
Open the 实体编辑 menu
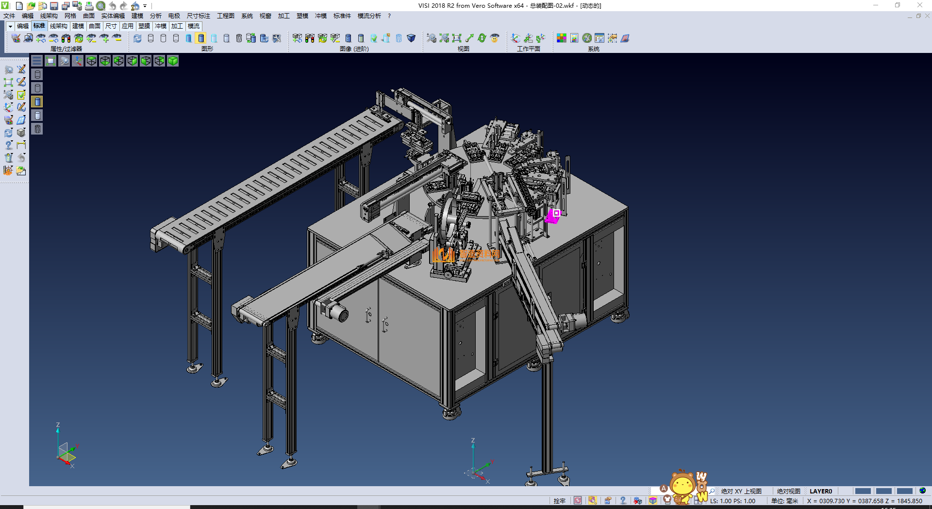click(x=113, y=16)
